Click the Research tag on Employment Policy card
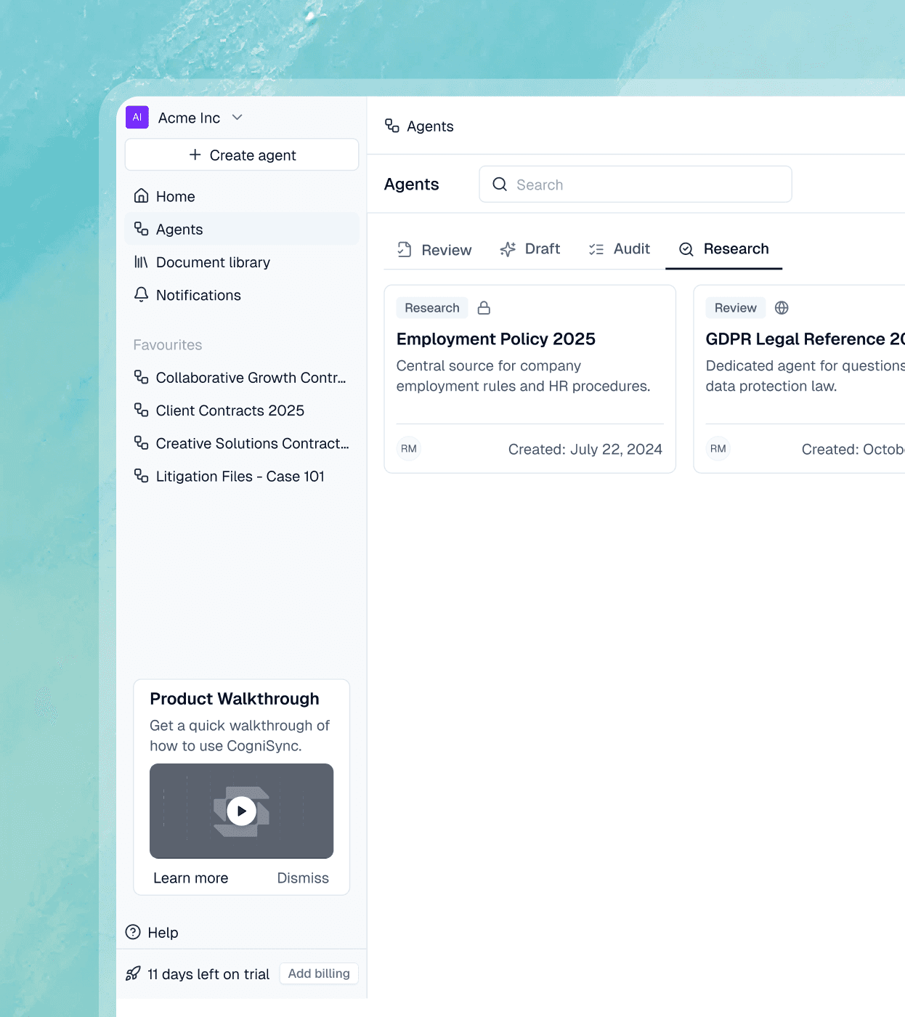 432,308
